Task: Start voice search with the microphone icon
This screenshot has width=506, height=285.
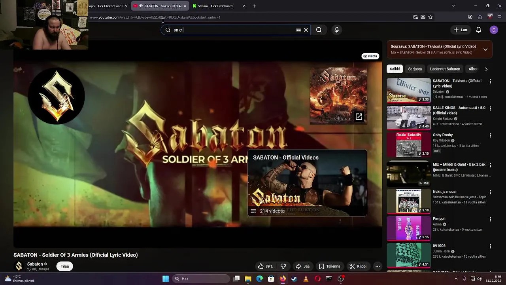Action: [337, 30]
